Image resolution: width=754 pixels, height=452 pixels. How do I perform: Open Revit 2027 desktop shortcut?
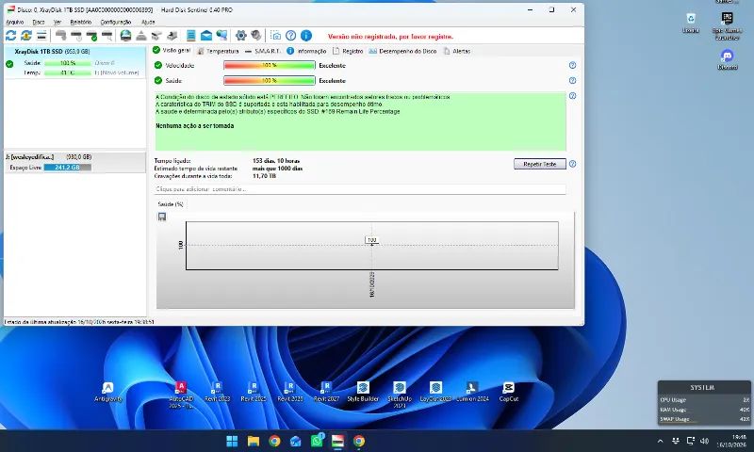click(x=326, y=392)
